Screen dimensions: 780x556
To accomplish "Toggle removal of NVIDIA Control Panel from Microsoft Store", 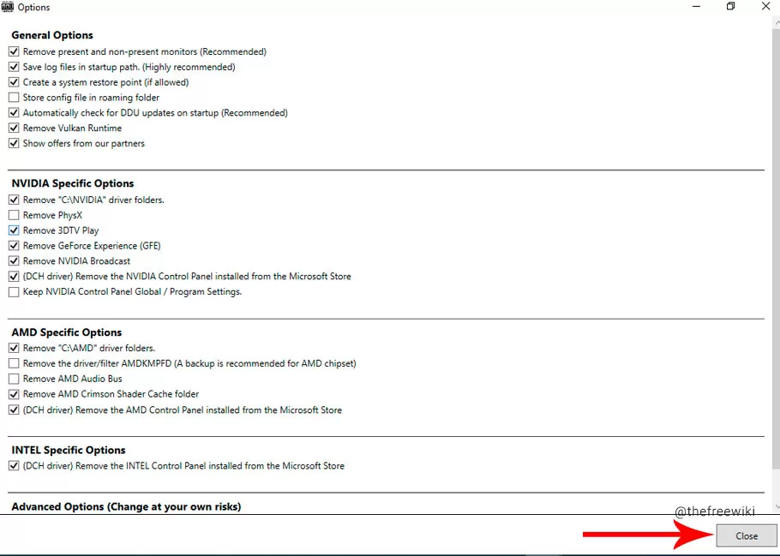I will click(x=14, y=276).
